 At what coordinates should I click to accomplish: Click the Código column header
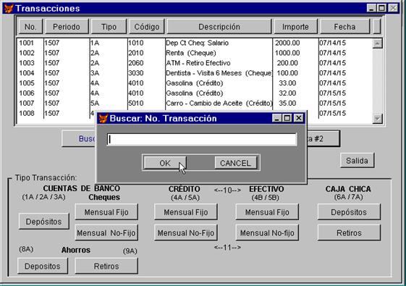point(147,27)
